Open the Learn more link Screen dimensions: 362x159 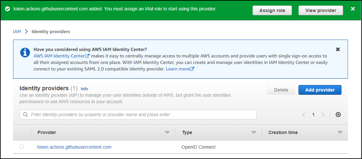(180, 69)
